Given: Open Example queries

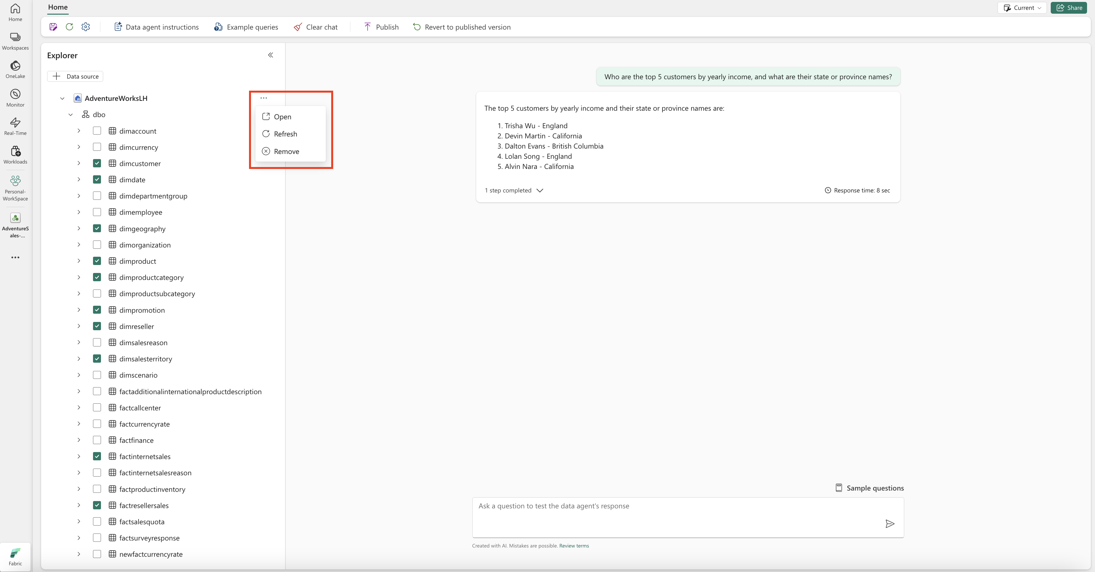Looking at the screenshot, I should point(246,27).
